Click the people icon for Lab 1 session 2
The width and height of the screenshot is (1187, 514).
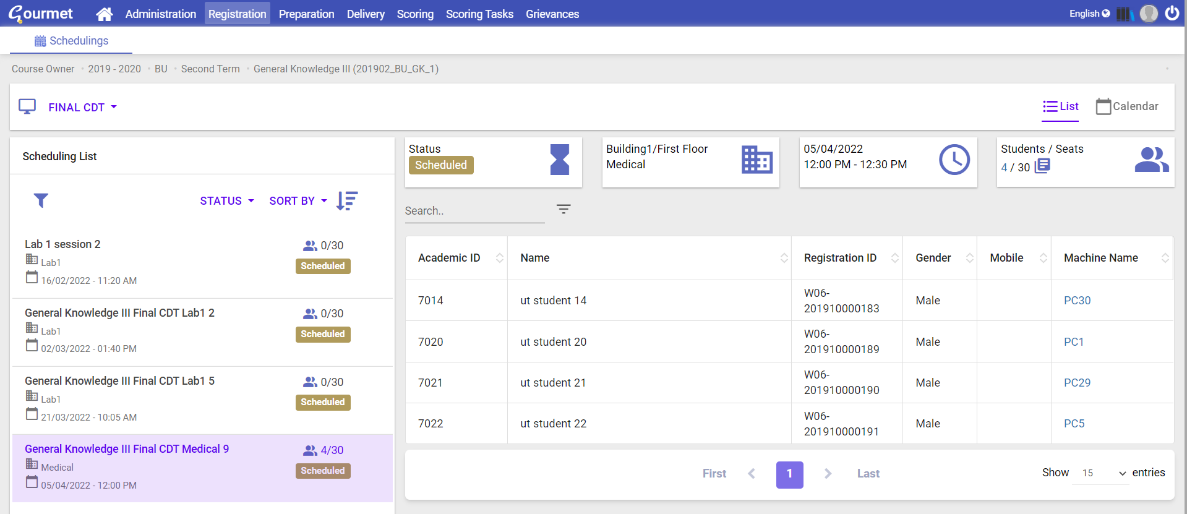tap(310, 246)
